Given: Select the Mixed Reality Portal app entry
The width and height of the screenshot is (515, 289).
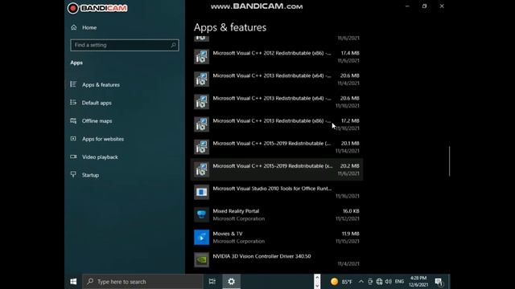Looking at the screenshot, I should [277, 215].
